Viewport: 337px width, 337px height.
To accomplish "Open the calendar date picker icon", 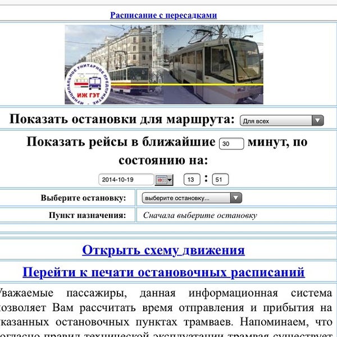I will tap(164, 180).
